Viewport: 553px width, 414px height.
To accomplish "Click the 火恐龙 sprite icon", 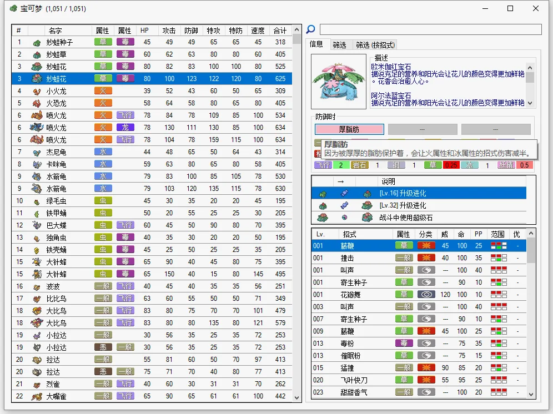I will point(37,103).
